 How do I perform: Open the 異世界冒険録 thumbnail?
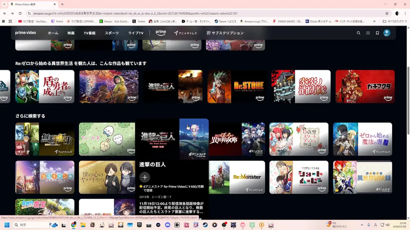[x=363, y=177]
